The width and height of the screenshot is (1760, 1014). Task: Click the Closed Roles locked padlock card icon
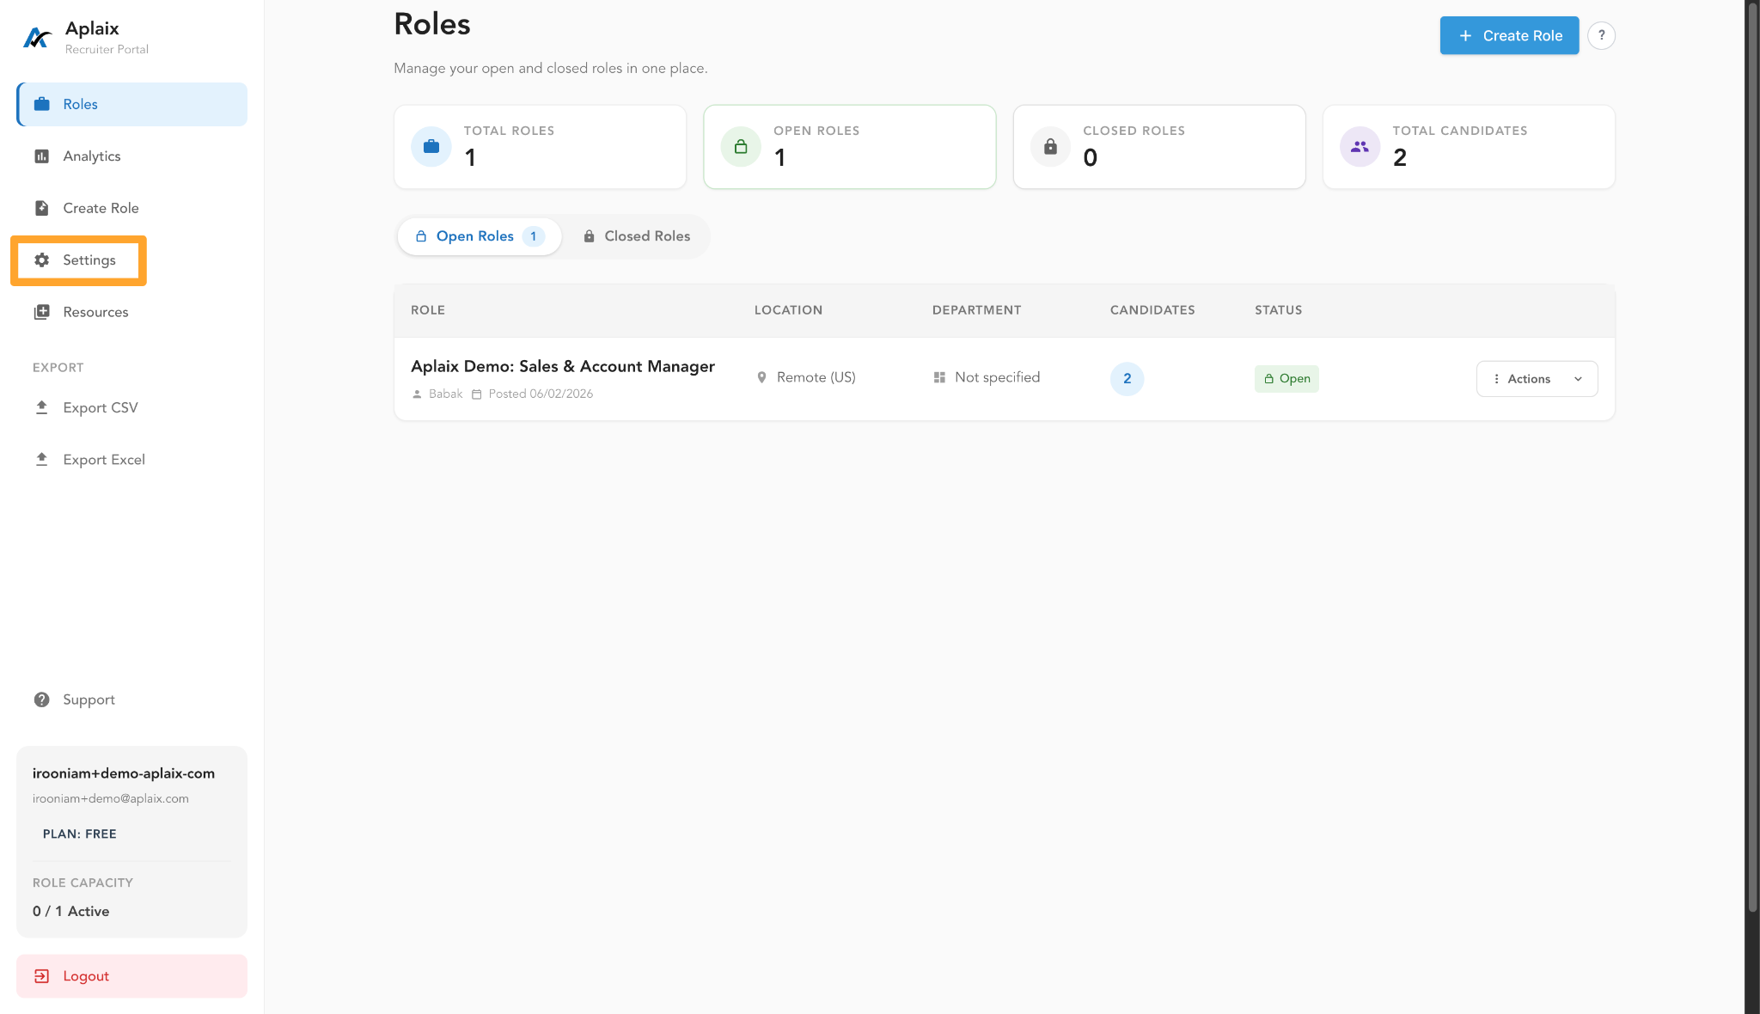click(x=1050, y=147)
